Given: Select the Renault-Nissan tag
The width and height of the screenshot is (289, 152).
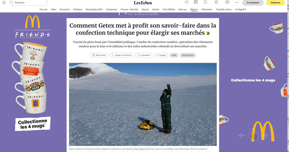Looking at the screenshot, I should (188, 55).
